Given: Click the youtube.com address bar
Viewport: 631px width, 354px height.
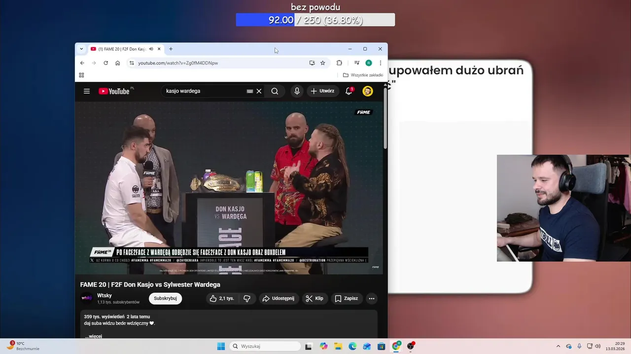Looking at the screenshot, I should coord(222,63).
